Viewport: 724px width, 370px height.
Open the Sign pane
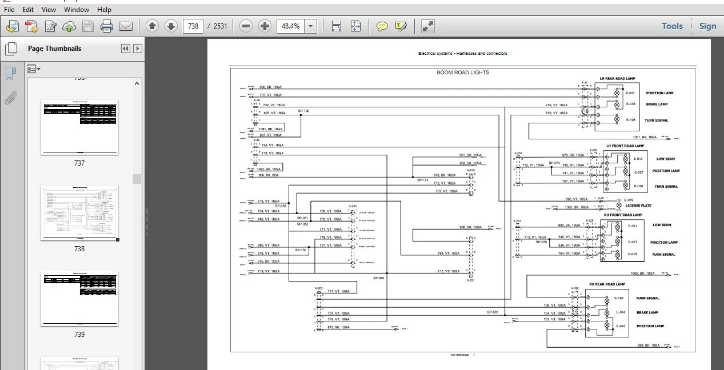(707, 26)
